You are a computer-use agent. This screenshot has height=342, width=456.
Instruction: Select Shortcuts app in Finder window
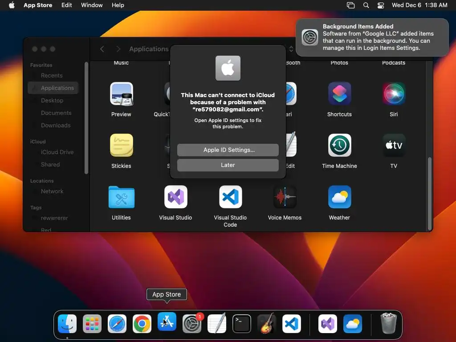(x=339, y=94)
